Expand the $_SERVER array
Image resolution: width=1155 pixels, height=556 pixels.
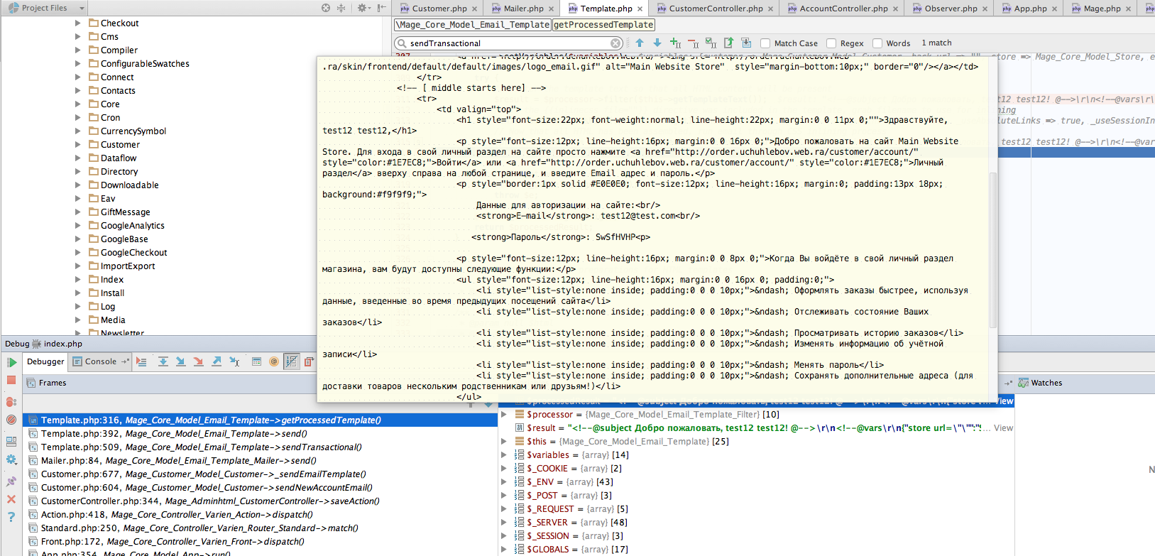click(x=504, y=523)
